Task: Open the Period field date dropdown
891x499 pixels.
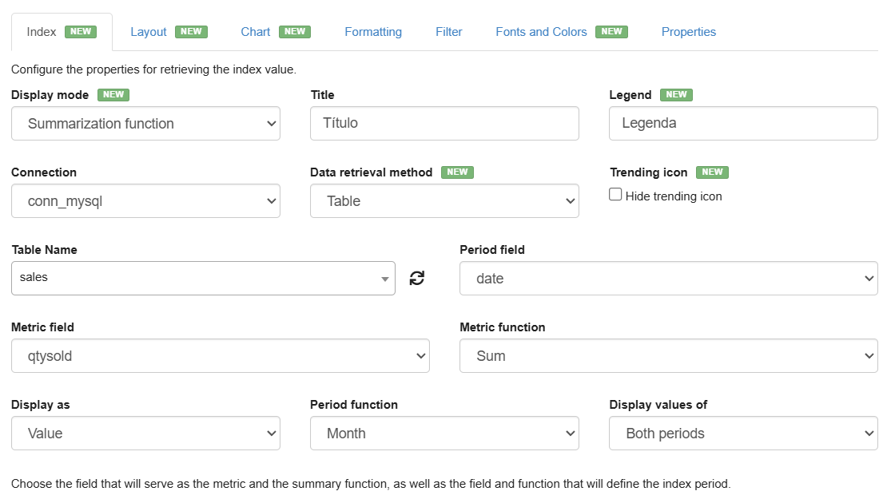Action: point(668,279)
